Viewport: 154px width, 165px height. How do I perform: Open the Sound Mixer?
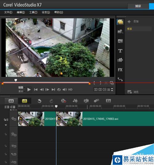point(75,101)
